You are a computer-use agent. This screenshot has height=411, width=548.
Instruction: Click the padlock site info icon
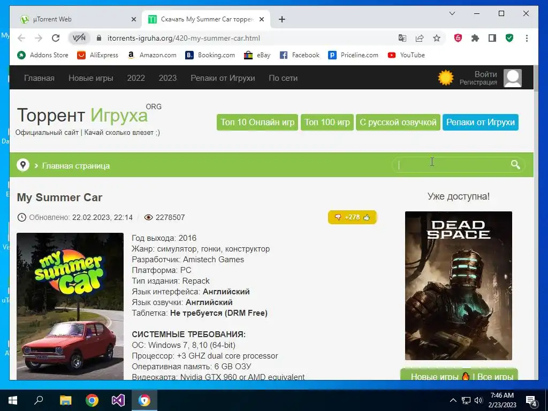(x=99, y=38)
